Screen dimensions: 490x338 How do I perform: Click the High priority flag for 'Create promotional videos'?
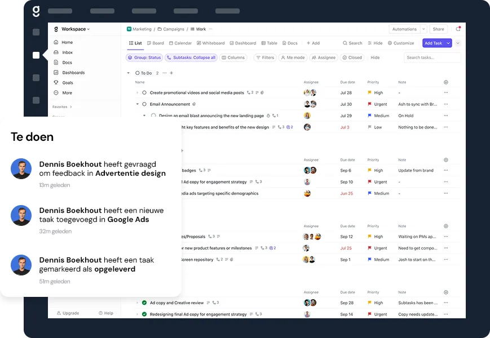pyautogui.click(x=370, y=93)
